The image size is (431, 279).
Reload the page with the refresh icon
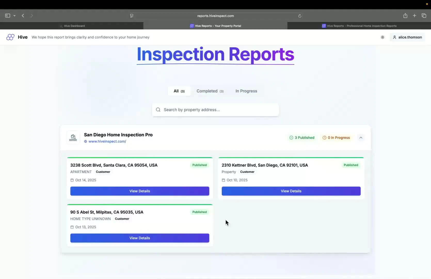point(300,16)
